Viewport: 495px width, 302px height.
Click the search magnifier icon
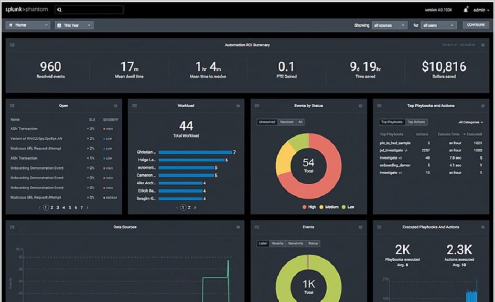(x=59, y=10)
